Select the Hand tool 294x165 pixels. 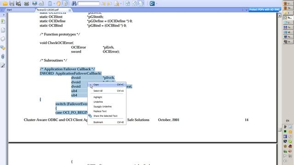[x=59, y=3]
